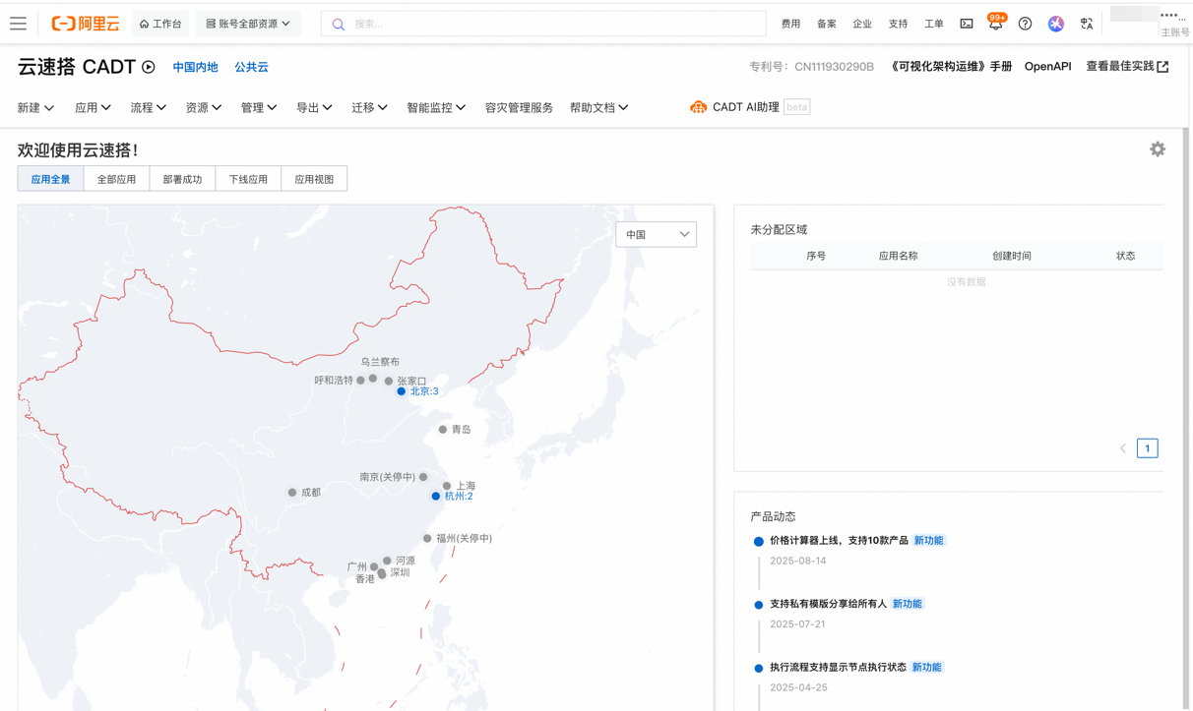Focus the top search input field
The width and height of the screenshot is (1193, 711).
[x=543, y=24]
